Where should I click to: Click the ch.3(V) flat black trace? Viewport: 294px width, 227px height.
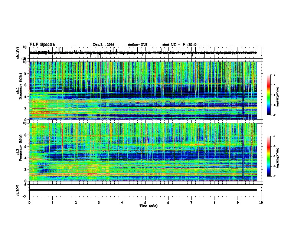pyautogui.click(x=143, y=190)
